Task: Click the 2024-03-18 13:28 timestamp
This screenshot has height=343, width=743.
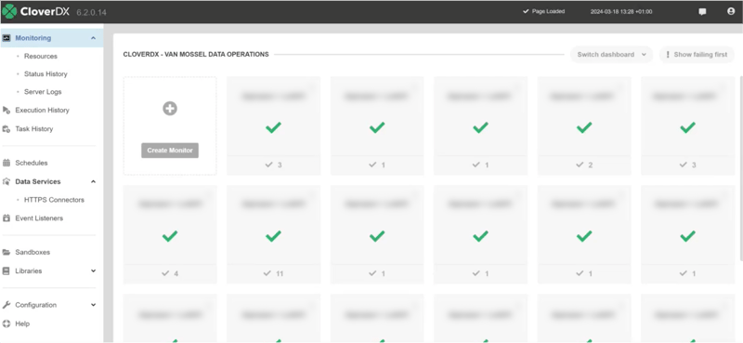Action: coord(620,11)
